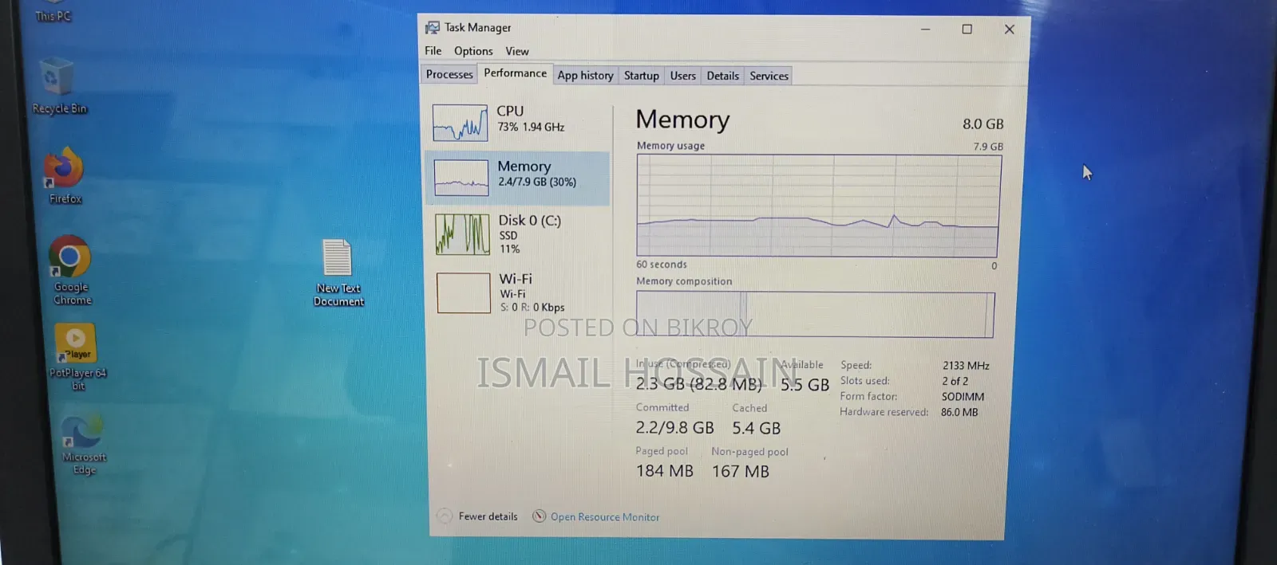Click the '2.4/7.9 GB (30%)' memory text
Screen dimensions: 1277x565
tap(537, 182)
